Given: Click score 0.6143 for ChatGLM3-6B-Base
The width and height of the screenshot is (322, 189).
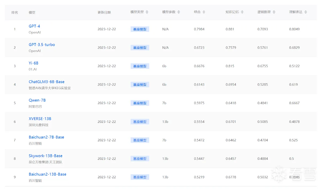Looking at the screenshot, I should [199, 85].
